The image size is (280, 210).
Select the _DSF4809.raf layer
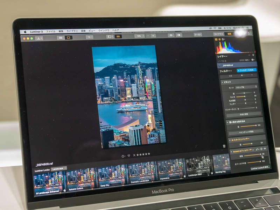pyautogui.click(x=237, y=65)
